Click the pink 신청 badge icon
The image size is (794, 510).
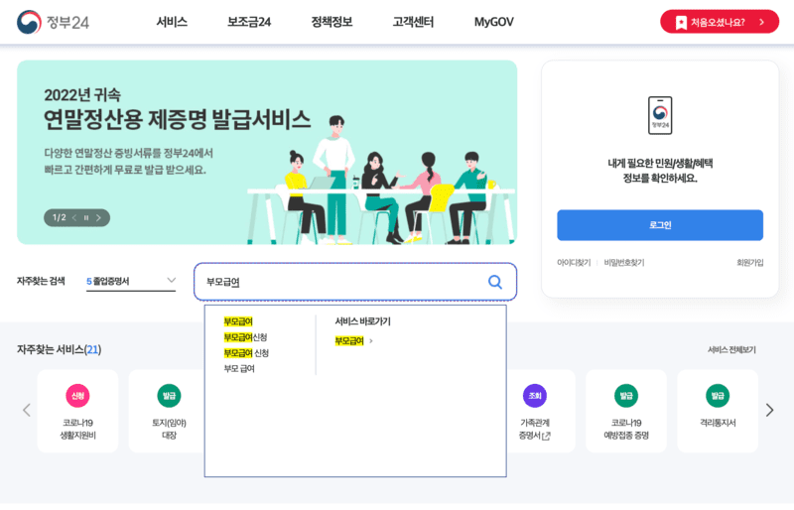pyautogui.click(x=78, y=396)
